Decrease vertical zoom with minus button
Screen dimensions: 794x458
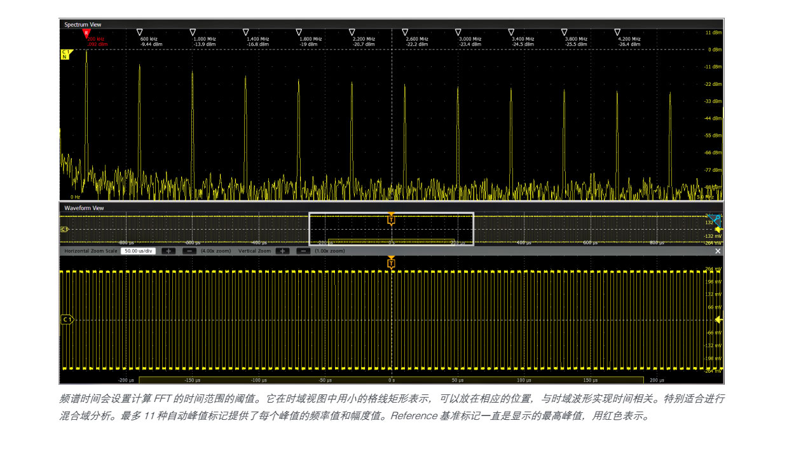[303, 251]
